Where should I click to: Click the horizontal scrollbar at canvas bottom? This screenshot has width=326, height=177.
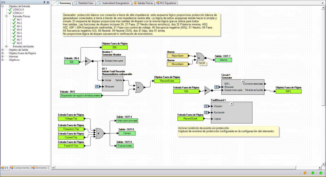click(186, 168)
